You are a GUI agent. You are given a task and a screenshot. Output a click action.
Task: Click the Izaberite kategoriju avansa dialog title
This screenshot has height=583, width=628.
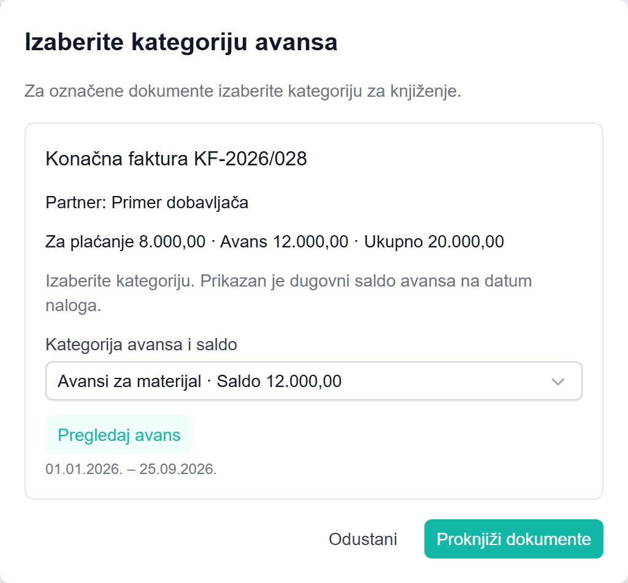click(x=181, y=42)
